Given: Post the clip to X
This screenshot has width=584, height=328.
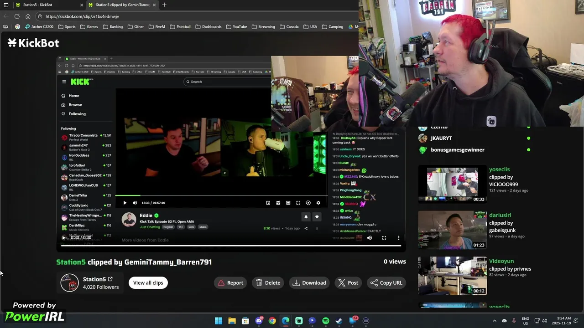Looking at the screenshot, I should click(x=349, y=283).
